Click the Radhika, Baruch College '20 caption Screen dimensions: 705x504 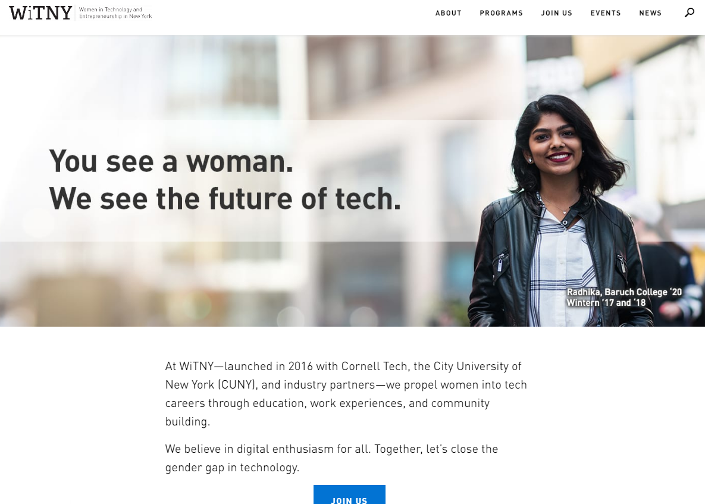coord(624,292)
